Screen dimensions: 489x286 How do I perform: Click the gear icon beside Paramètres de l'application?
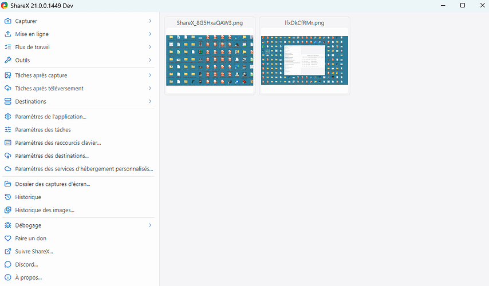point(8,117)
